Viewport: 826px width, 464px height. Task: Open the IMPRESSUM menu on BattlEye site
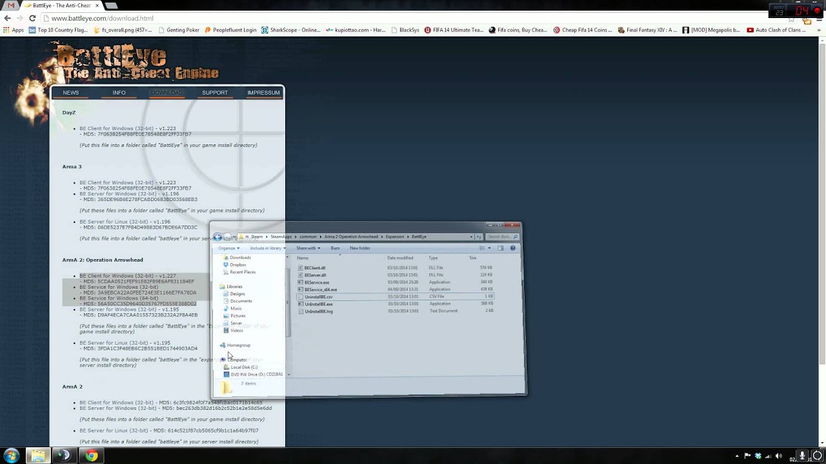[x=263, y=93]
